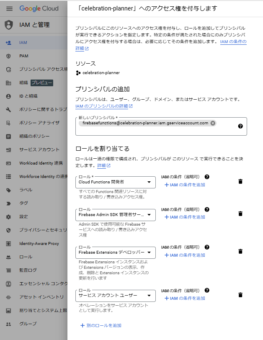Image resolution: width=263 pixels, height=340 pixels.
Task: Open help for 新しいプリンシパル field
Action: [240, 126]
